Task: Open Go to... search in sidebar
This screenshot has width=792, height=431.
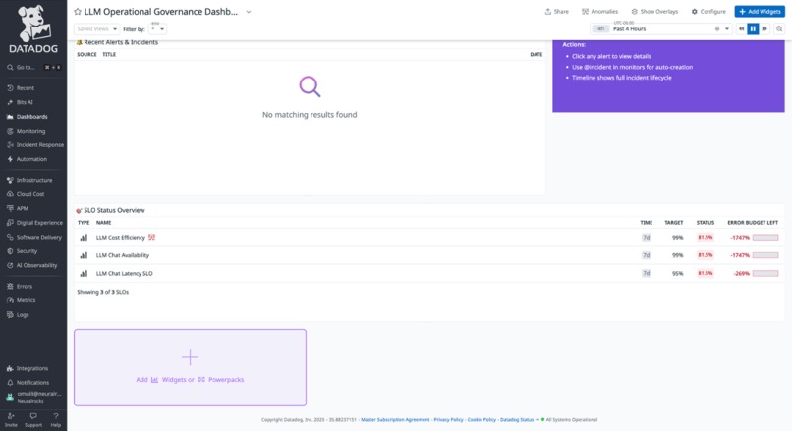Action: click(x=33, y=67)
